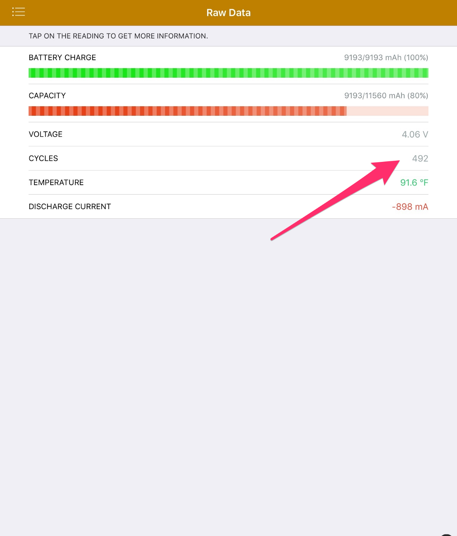Select the Temperature label
Viewport: 457px width, 536px height.
(56, 182)
